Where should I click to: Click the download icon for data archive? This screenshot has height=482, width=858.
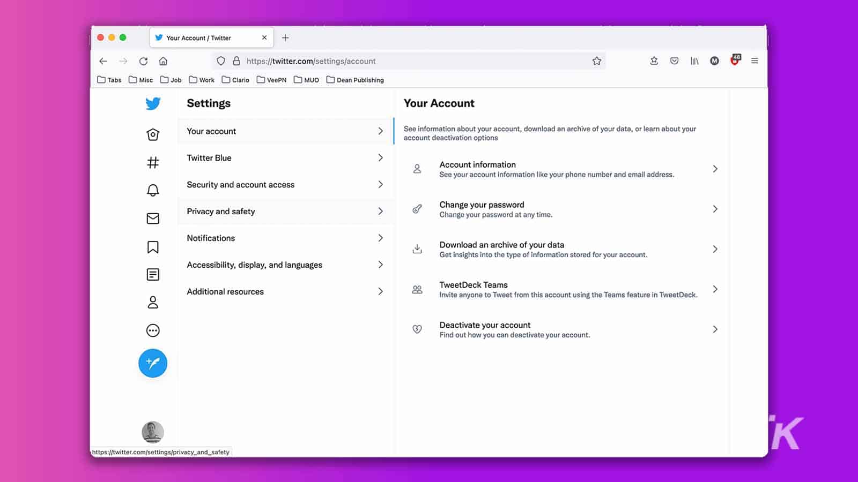417,249
